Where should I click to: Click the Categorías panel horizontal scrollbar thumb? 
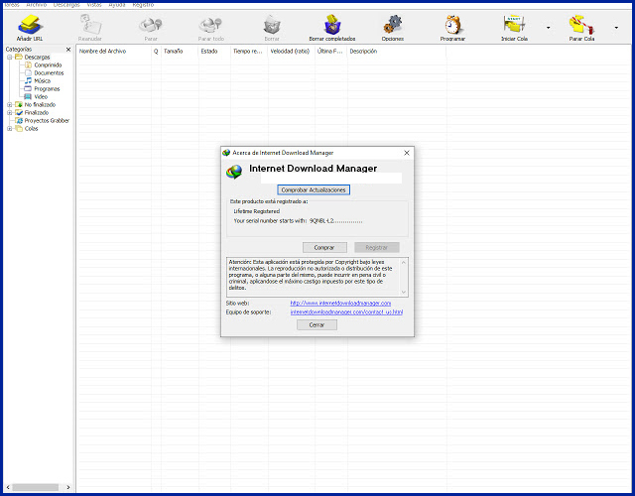point(36,487)
